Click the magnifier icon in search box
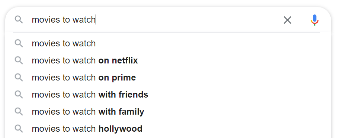 [x=19, y=20]
